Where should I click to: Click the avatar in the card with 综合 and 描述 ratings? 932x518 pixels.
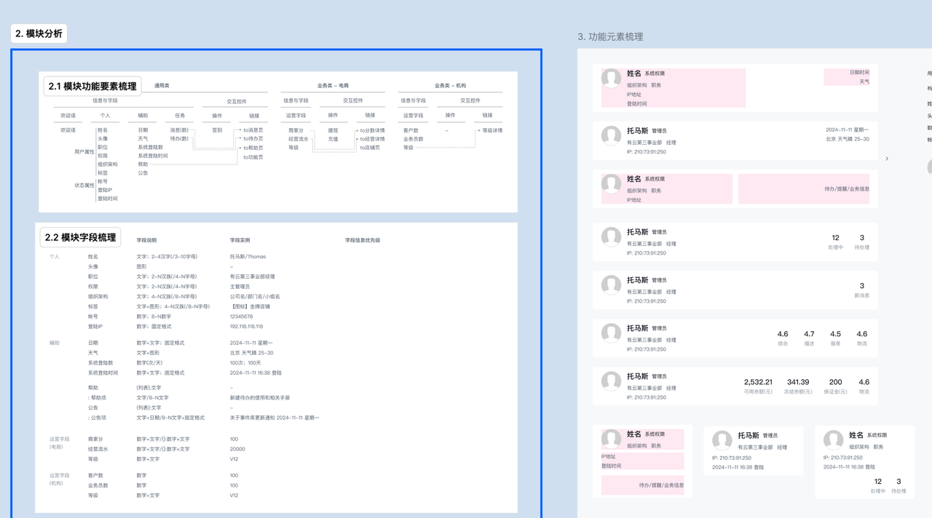[x=611, y=332]
